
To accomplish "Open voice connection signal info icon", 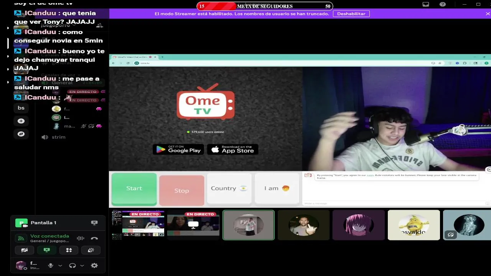I will point(21,238).
